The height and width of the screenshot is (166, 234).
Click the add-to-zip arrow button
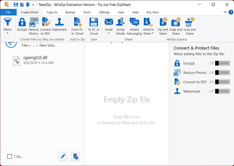[75, 156]
